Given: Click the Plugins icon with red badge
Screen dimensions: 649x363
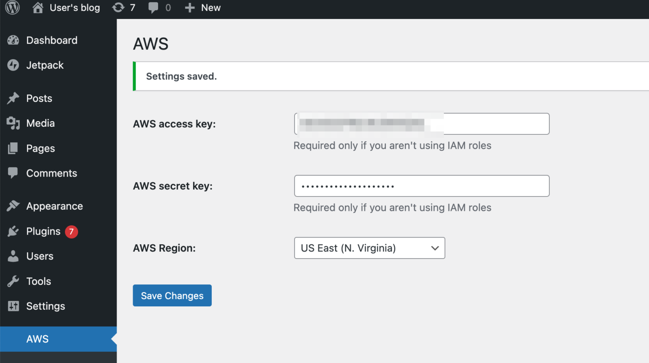Looking at the screenshot, I should pyautogui.click(x=13, y=231).
